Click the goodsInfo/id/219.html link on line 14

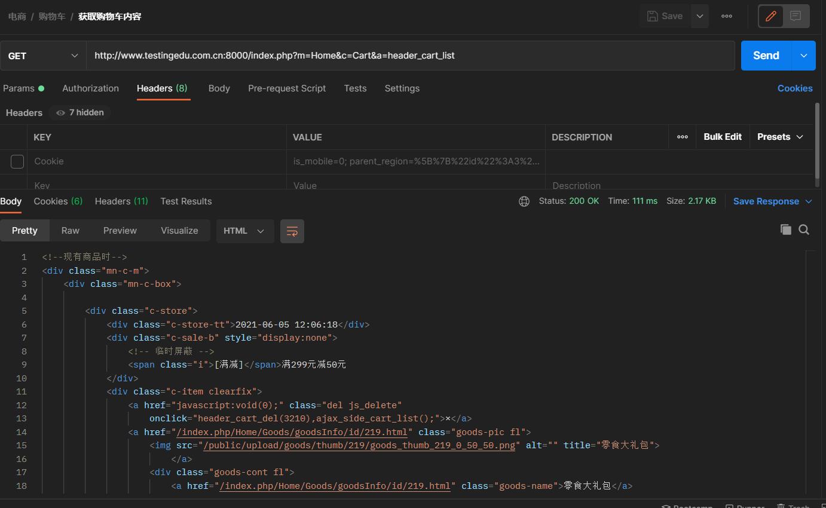tap(292, 432)
